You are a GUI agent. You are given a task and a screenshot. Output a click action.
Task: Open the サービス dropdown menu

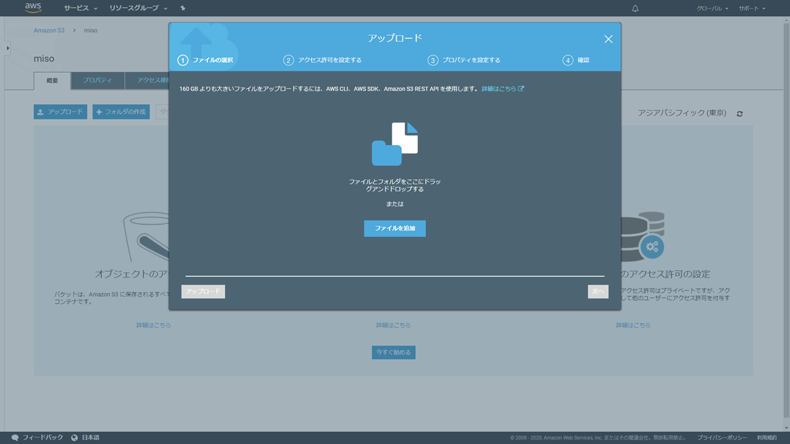81,9
